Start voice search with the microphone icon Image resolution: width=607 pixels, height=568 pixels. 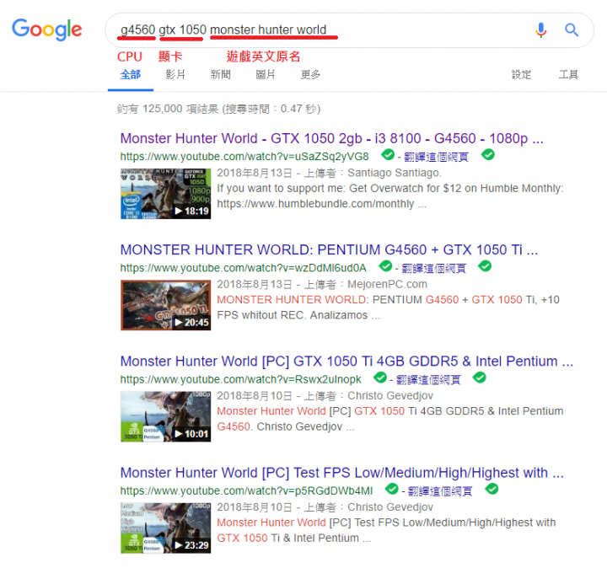coord(540,29)
